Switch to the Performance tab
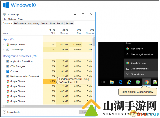Image resolution: width=160 pixels, height=118 pixels. [20, 23]
